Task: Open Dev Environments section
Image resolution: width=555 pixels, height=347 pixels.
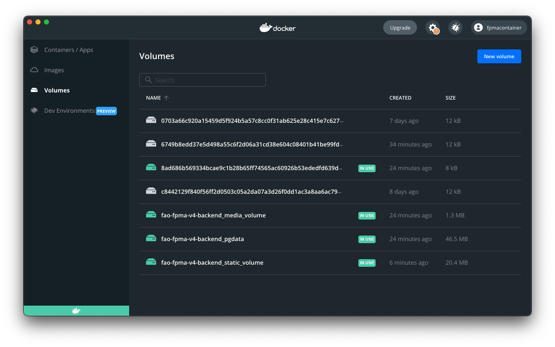Action: point(69,111)
